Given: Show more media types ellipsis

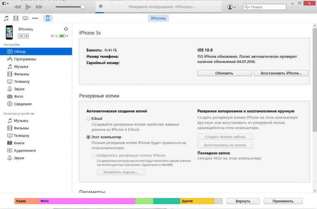Looking at the screenshot, I should tap(35, 18).
